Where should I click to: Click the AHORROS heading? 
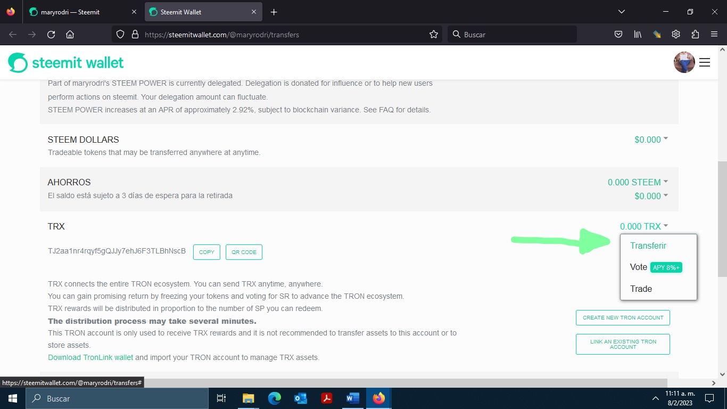tap(69, 182)
